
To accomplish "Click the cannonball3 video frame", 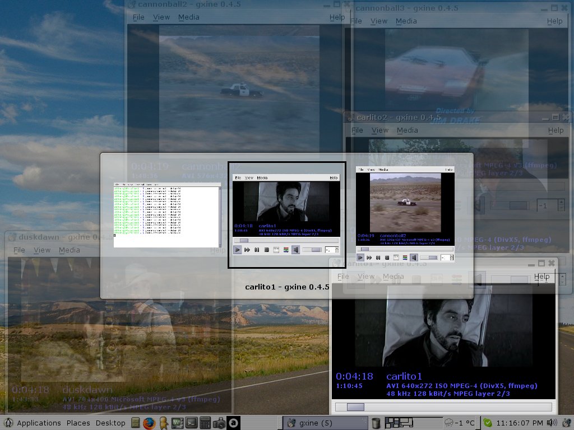I will pos(456,69).
